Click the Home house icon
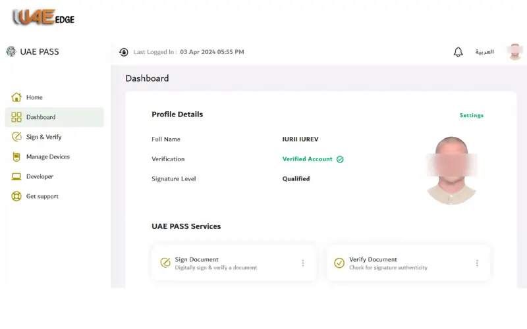The image size is (527, 329). [x=16, y=97]
